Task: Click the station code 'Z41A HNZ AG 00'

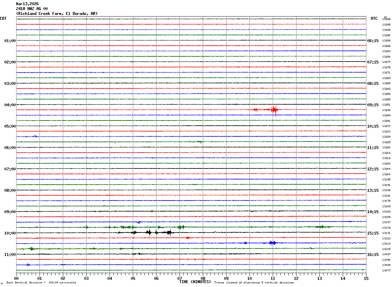Action: click(x=32, y=9)
